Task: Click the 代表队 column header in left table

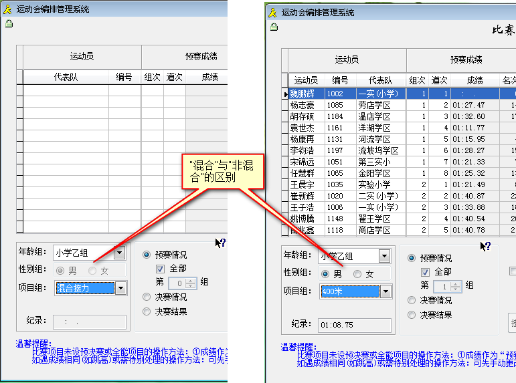Action: coord(66,78)
